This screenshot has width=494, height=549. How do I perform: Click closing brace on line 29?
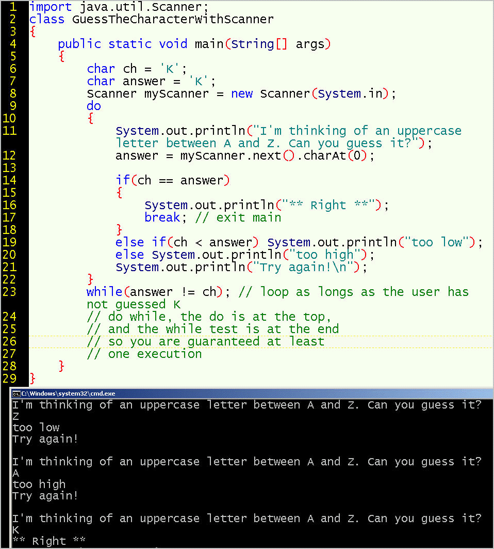pos(32,378)
